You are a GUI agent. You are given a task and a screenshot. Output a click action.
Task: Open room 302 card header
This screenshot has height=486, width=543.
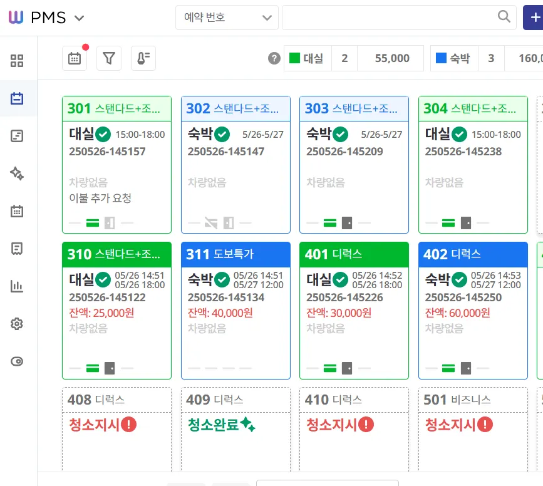click(x=235, y=109)
